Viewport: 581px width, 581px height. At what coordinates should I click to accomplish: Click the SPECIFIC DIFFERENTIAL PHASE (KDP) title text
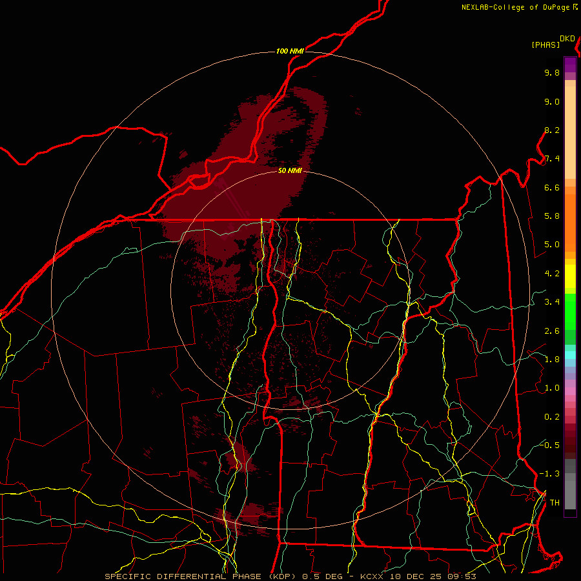coord(201,576)
